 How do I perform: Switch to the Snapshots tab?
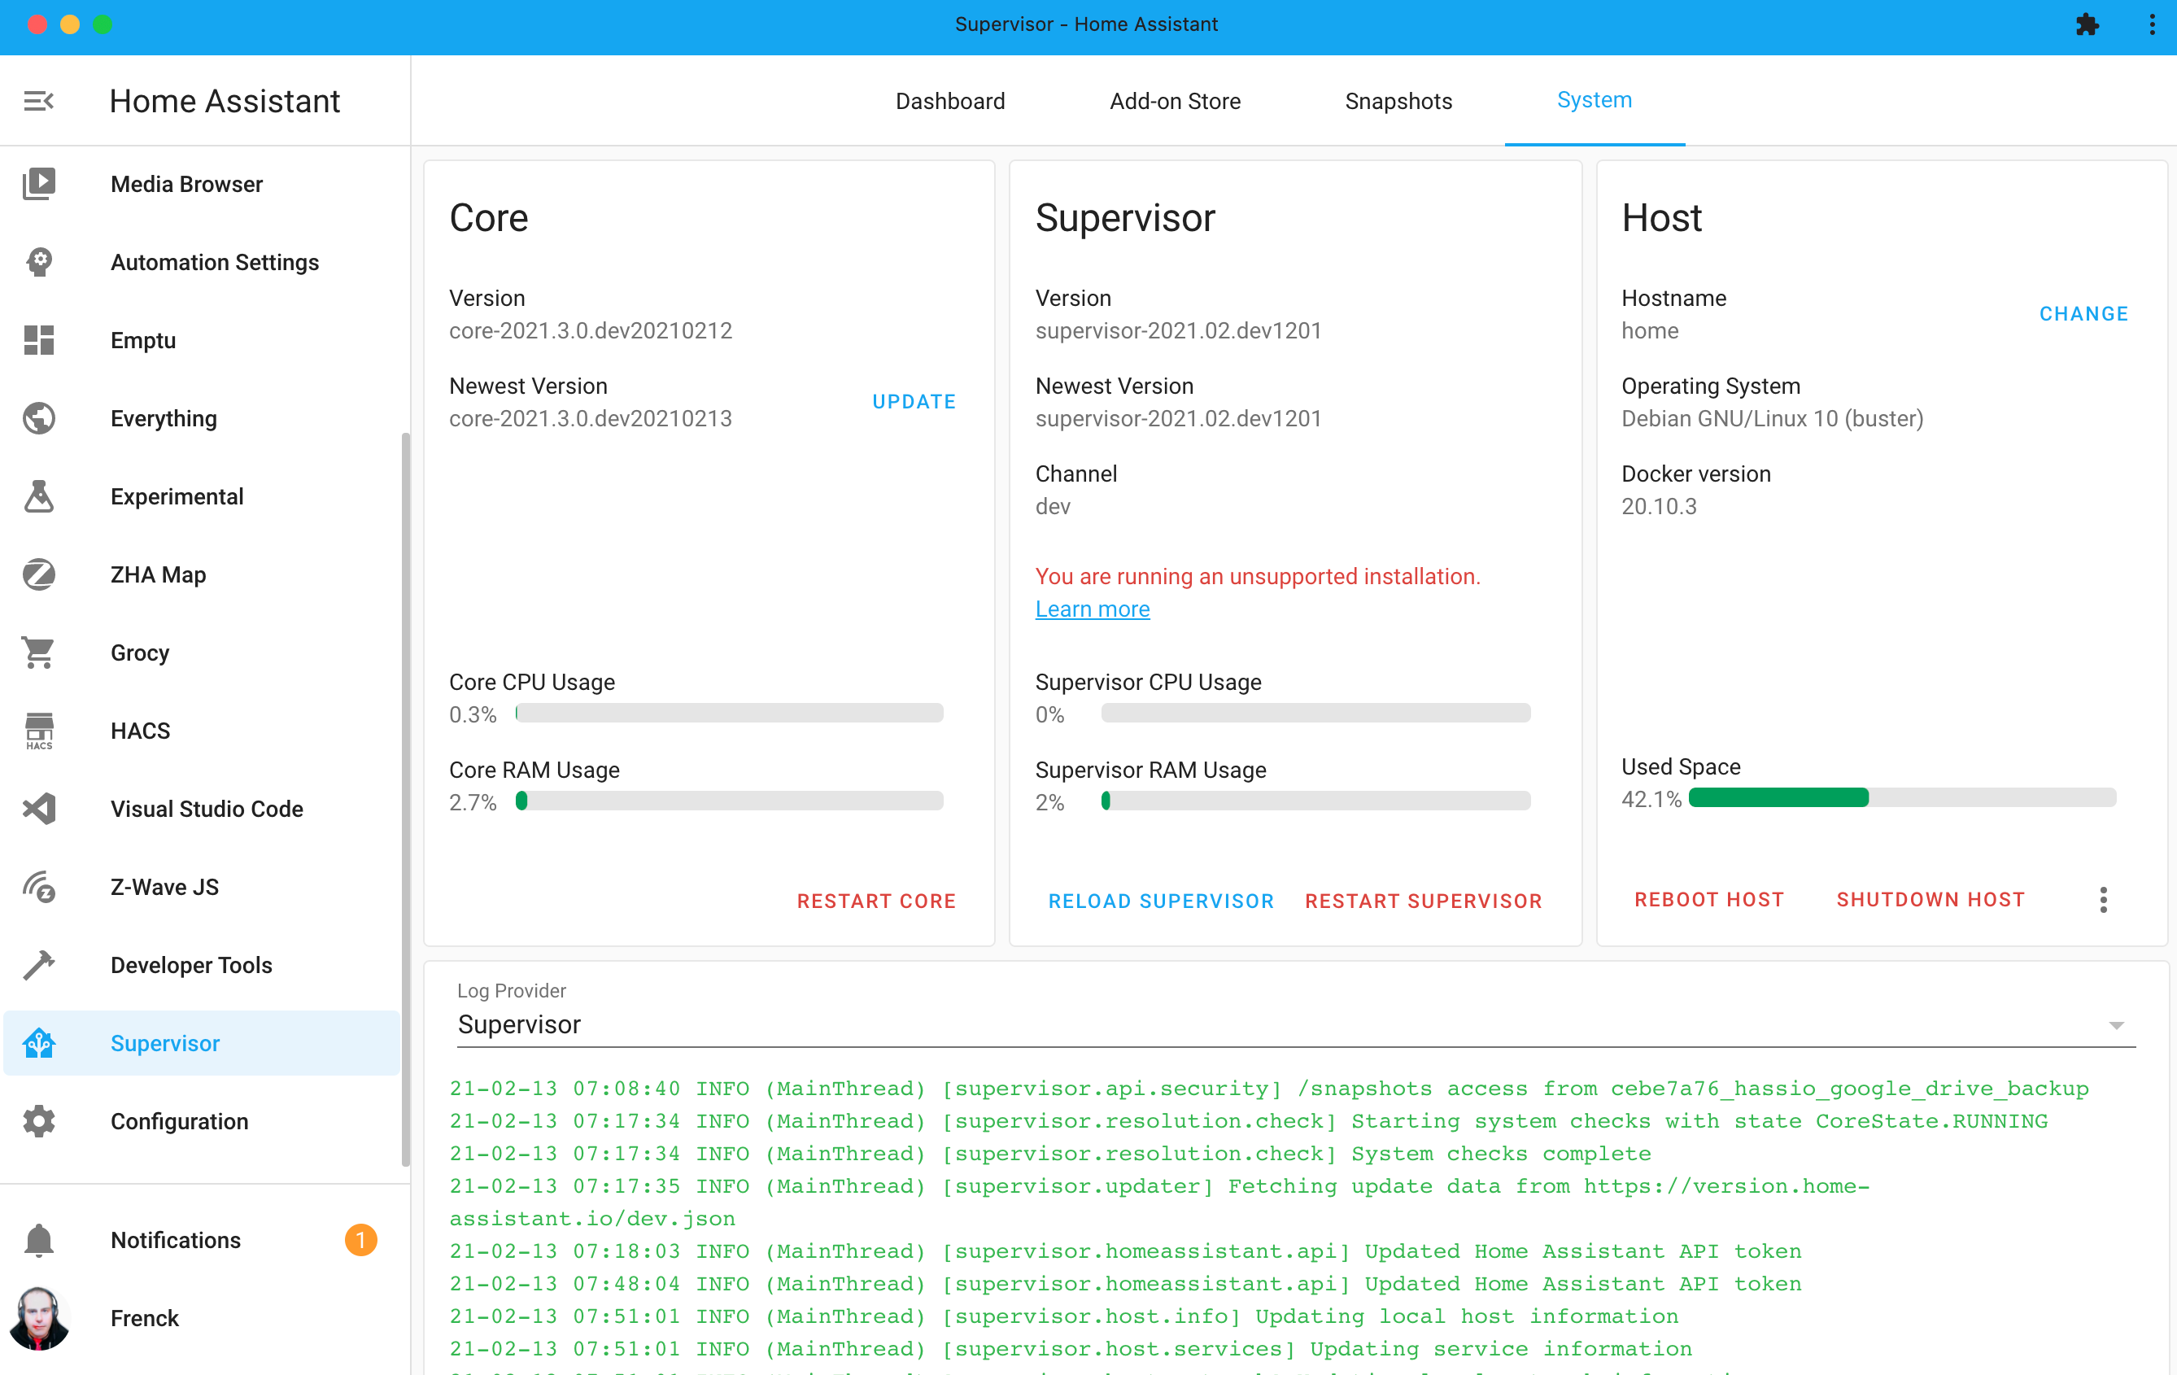click(1398, 100)
